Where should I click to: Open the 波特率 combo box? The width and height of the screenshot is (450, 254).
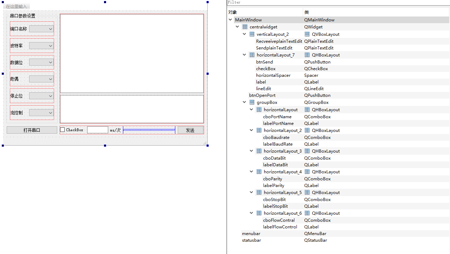(x=41, y=46)
